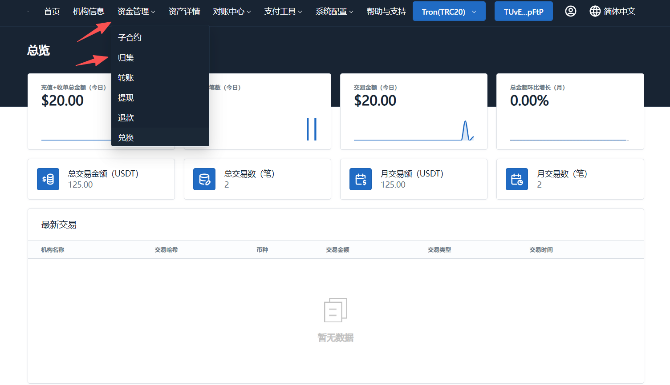Select 子合约 from the dropdown menu
Screen dimensions: 670x385
point(160,37)
